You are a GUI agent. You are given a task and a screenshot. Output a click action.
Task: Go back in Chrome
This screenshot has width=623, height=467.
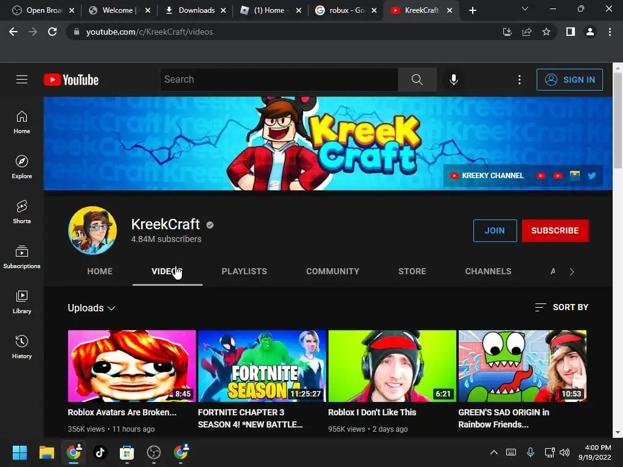tap(13, 32)
